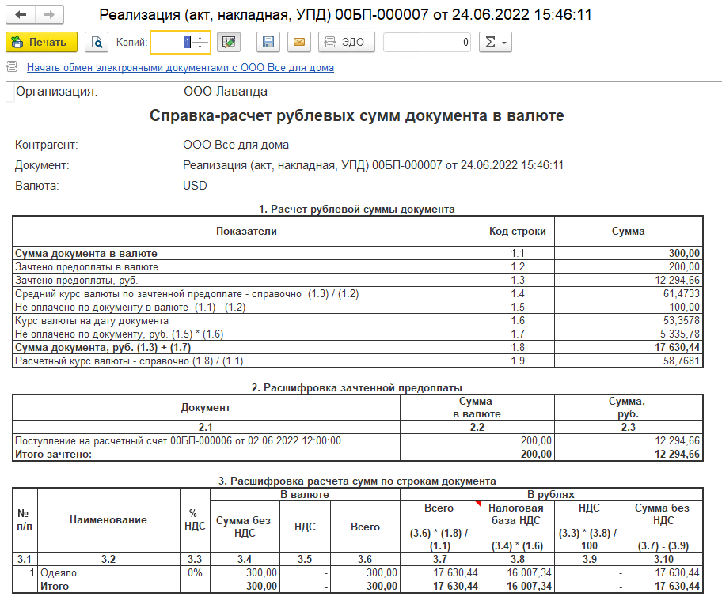This screenshot has height=604, width=722.
Task: Open print preview magnifier icon
Action: [x=97, y=42]
